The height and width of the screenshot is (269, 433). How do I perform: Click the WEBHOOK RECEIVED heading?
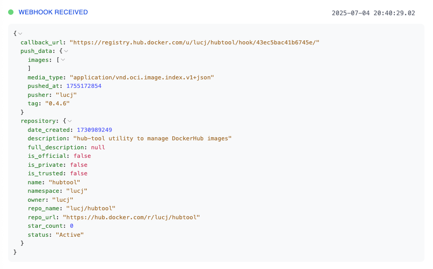[x=53, y=12]
